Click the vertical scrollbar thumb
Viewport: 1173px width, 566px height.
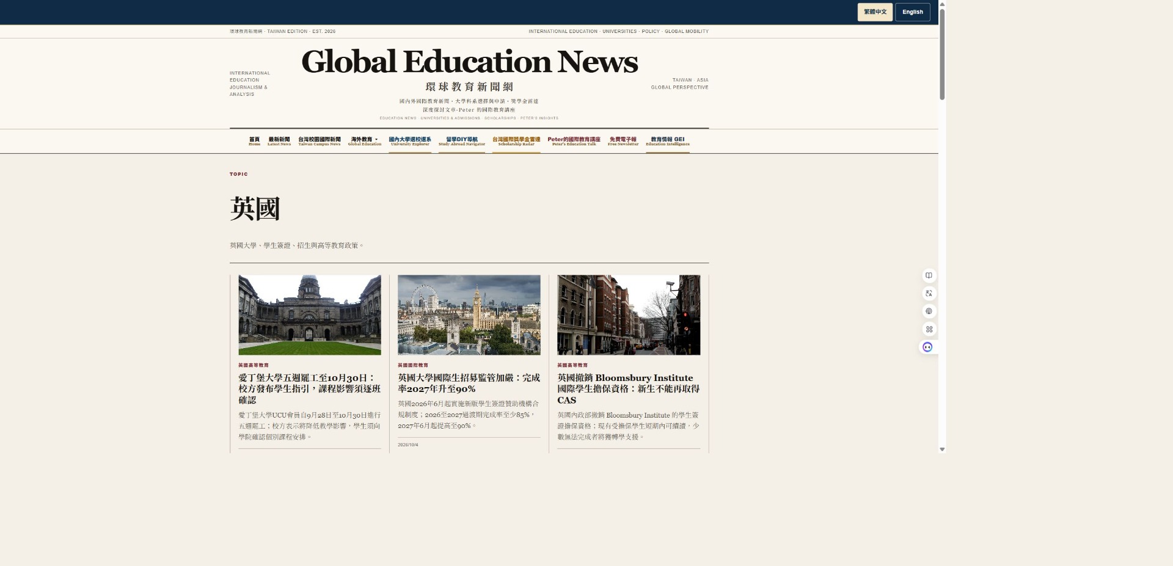(942, 54)
